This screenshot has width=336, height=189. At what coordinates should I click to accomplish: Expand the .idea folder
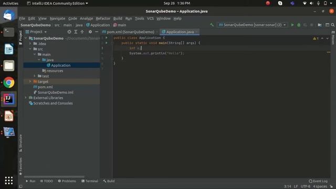30,44
